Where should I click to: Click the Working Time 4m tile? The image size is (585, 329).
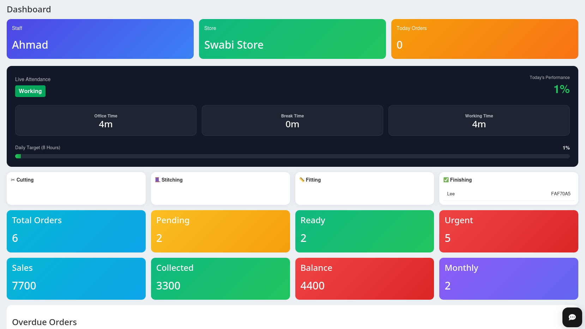(479, 121)
